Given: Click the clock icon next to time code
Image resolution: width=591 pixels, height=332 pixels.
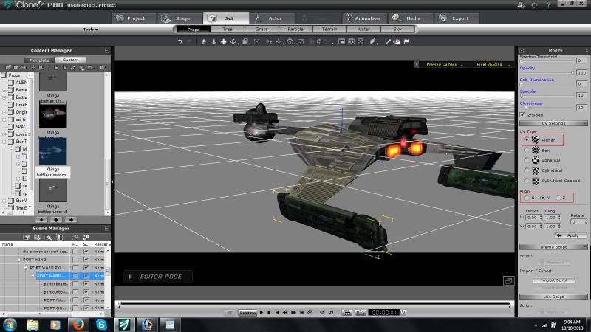Looking at the screenshot, I should click(403, 312).
